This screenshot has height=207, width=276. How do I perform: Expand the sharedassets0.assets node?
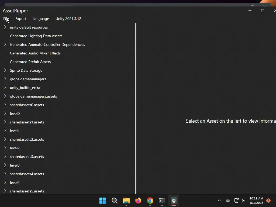pos(5,105)
